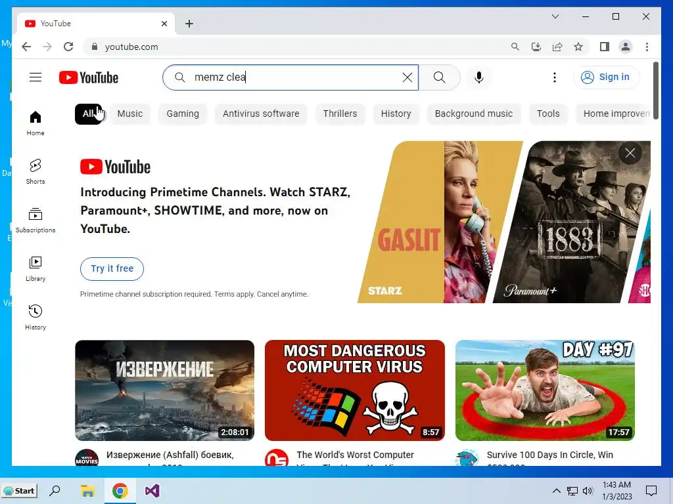Select the All filter chip
Viewport: 673px width, 504px height.
pos(89,114)
